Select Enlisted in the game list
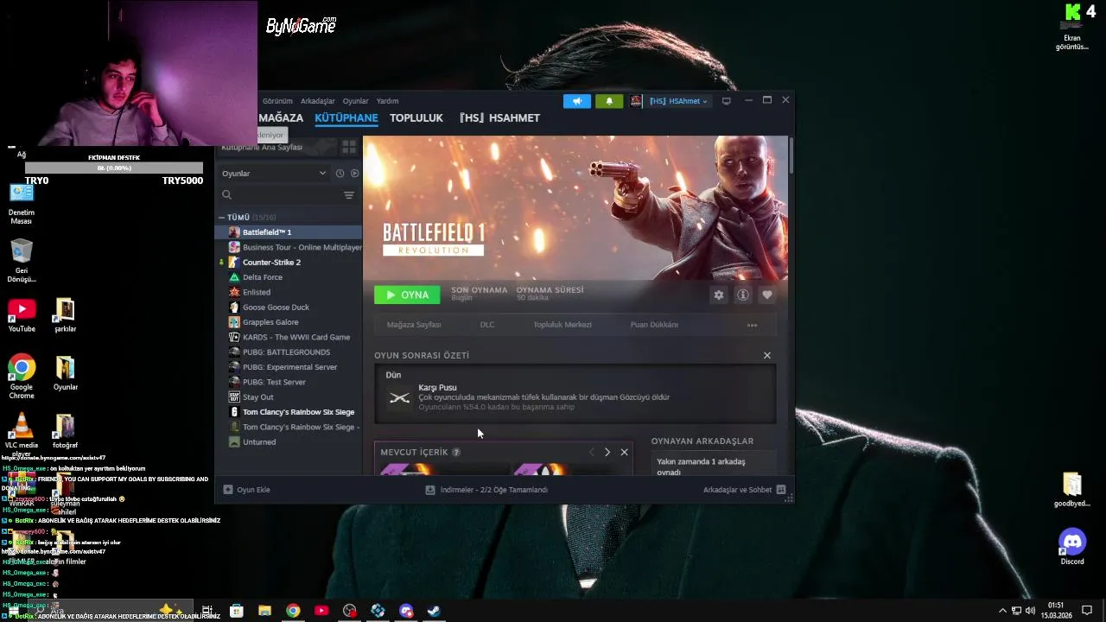The height and width of the screenshot is (622, 1106). 289,292
